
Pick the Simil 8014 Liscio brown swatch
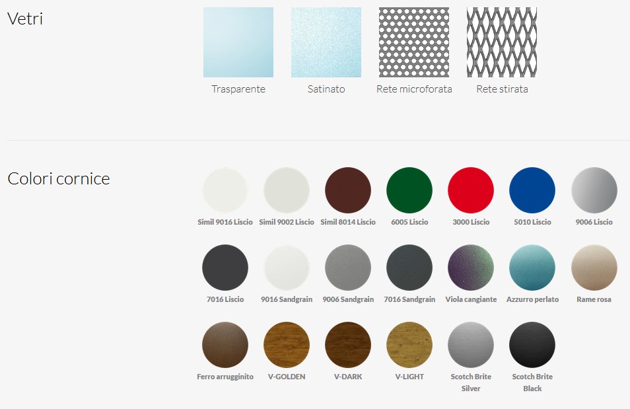348,190
